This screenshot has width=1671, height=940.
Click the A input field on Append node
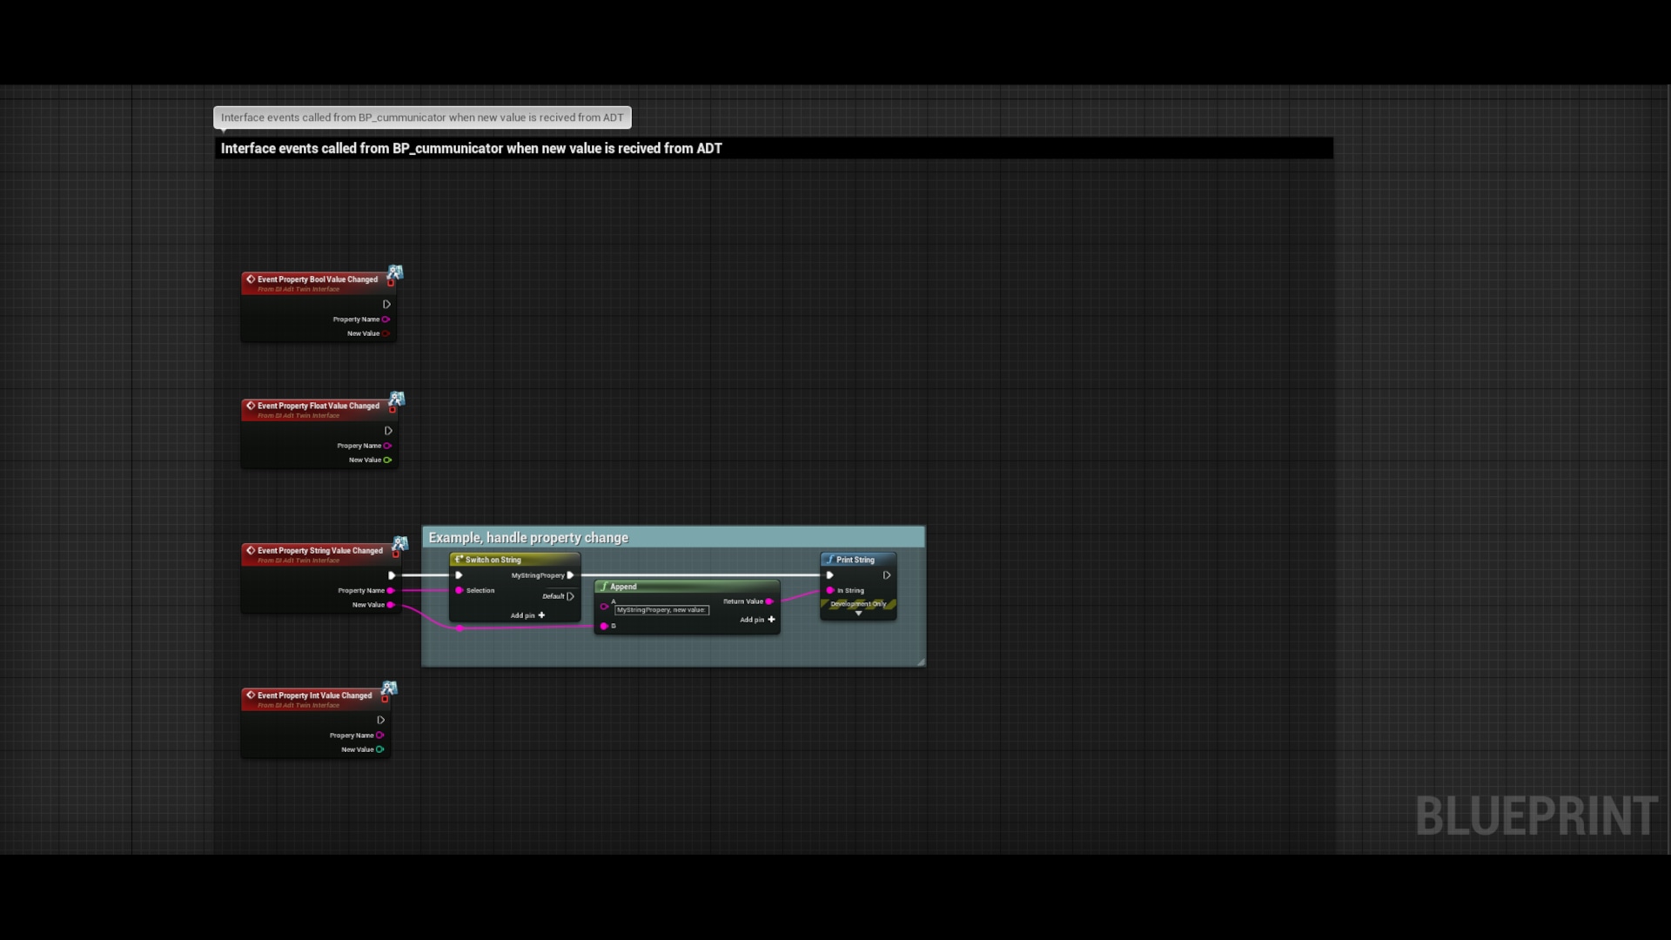point(661,610)
